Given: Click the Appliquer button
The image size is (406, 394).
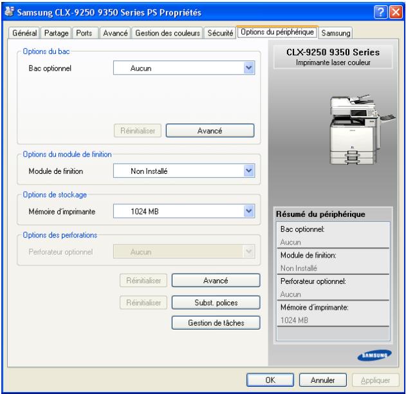Looking at the screenshot, I should click(x=375, y=380).
